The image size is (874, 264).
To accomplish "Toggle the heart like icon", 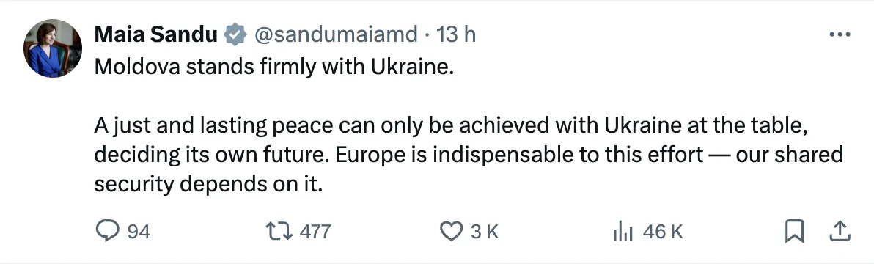I will click(452, 231).
